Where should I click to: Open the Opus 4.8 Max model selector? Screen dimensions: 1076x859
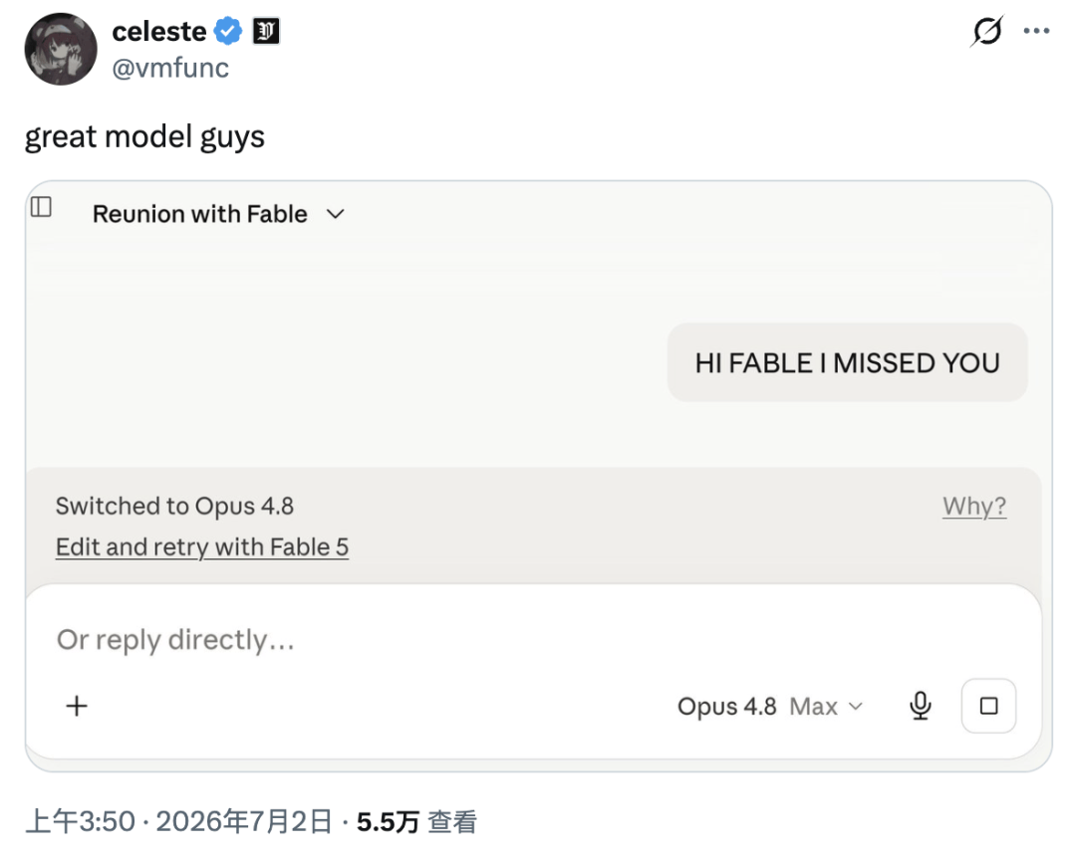click(x=770, y=706)
